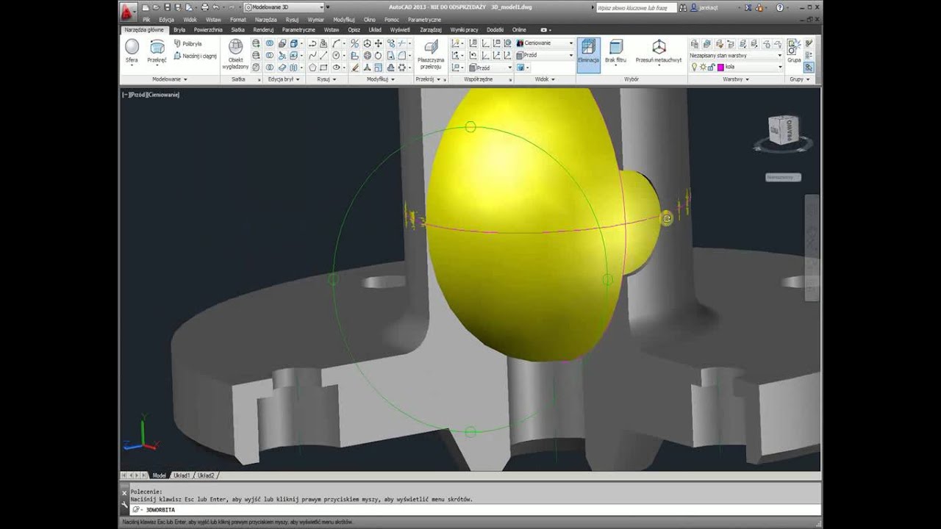Image resolution: width=941 pixels, height=529 pixels.
Task: Click the Przesuń metauchwyt gizmo button
Action: [x=659, y=51]
